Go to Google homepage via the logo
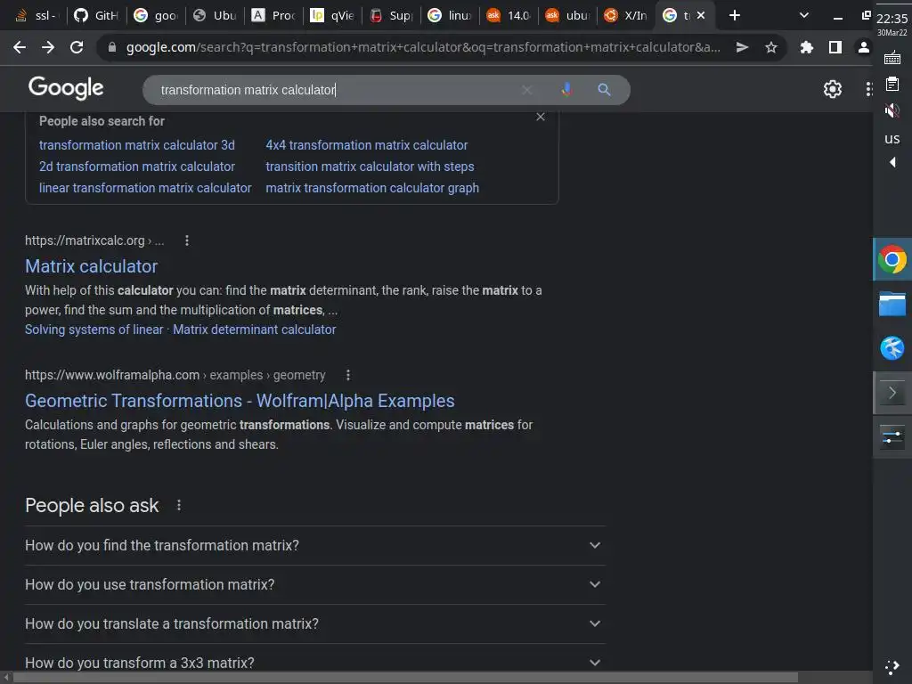Image resolution: width=912 pixels, height=684 pixels. [x=66, y=88]
